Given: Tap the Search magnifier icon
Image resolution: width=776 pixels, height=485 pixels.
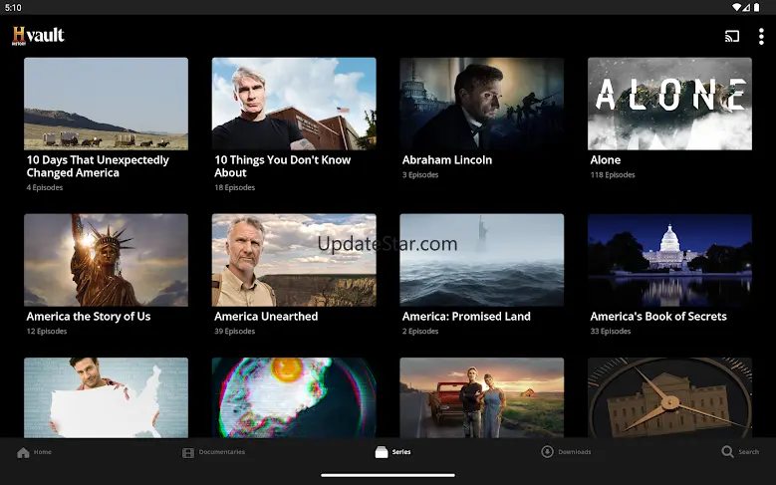Looking at the screenshot, I should (727, 452).
